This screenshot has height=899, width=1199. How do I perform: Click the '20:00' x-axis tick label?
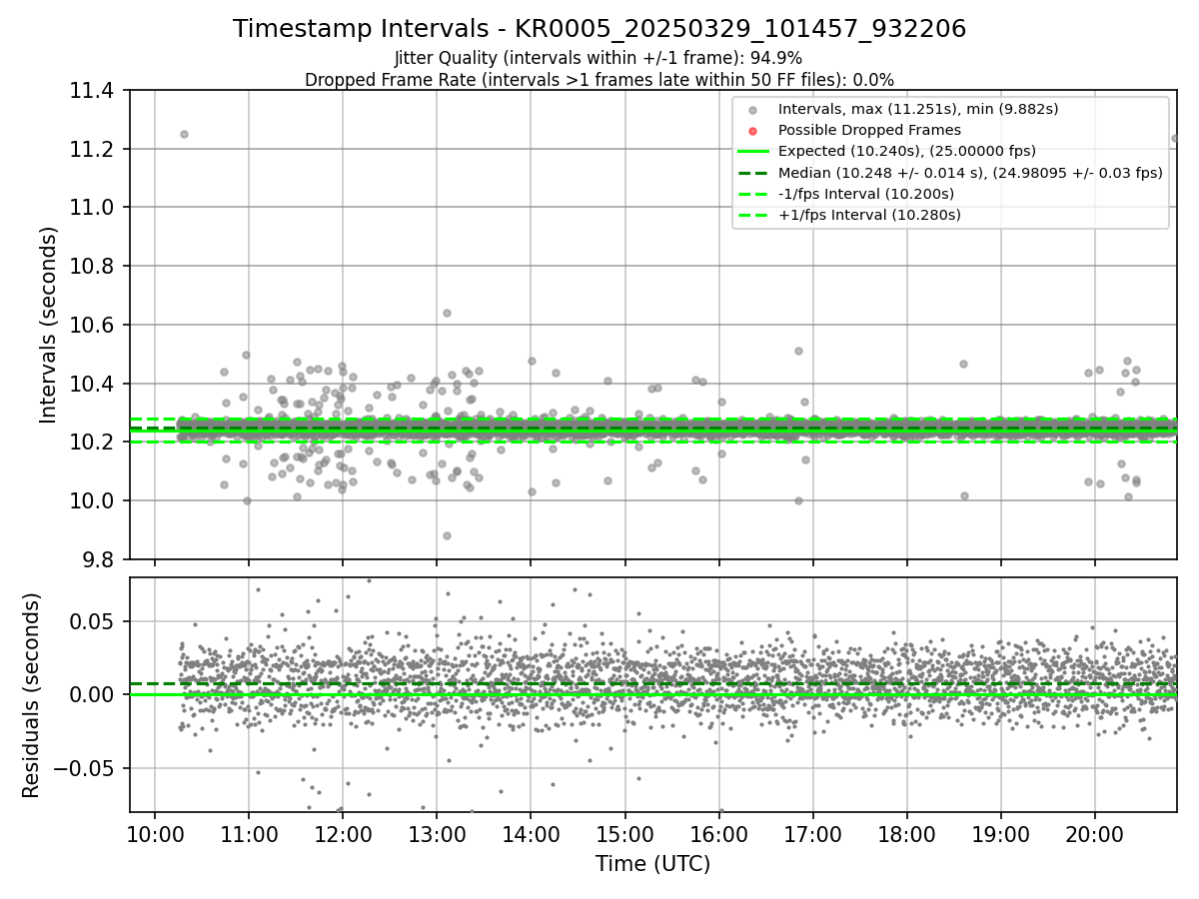click(1094, 833)
